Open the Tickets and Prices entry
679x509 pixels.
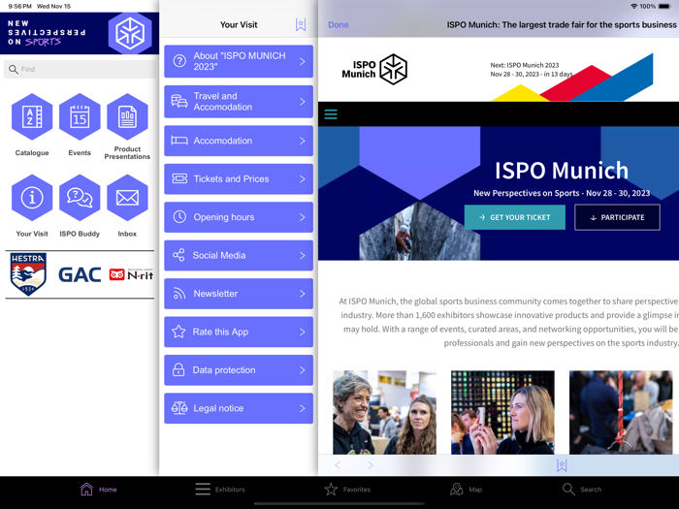tap(239, 178)
